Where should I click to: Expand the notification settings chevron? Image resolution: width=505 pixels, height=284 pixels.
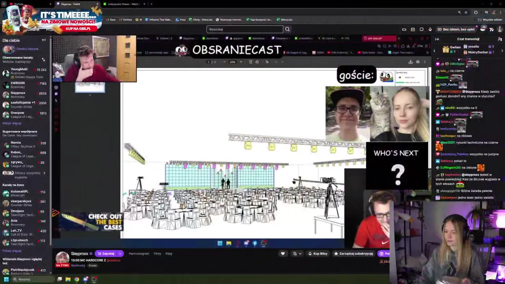click(x=300, y=254)
